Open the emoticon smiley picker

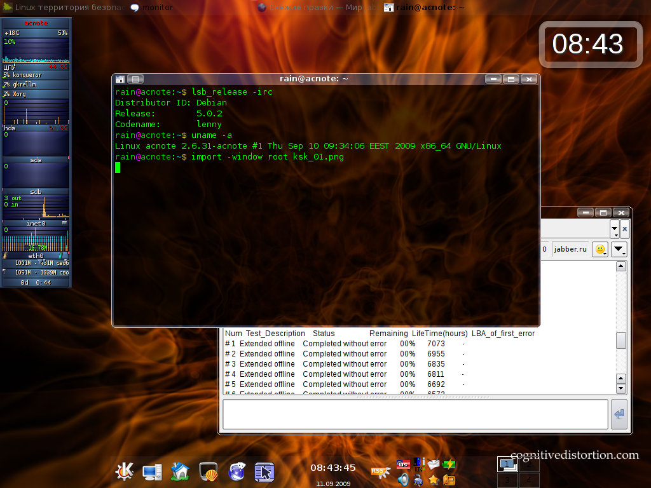(600, 249)
